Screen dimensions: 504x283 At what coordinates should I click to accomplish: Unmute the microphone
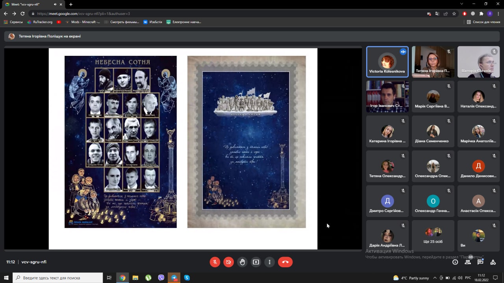(215, 262)
